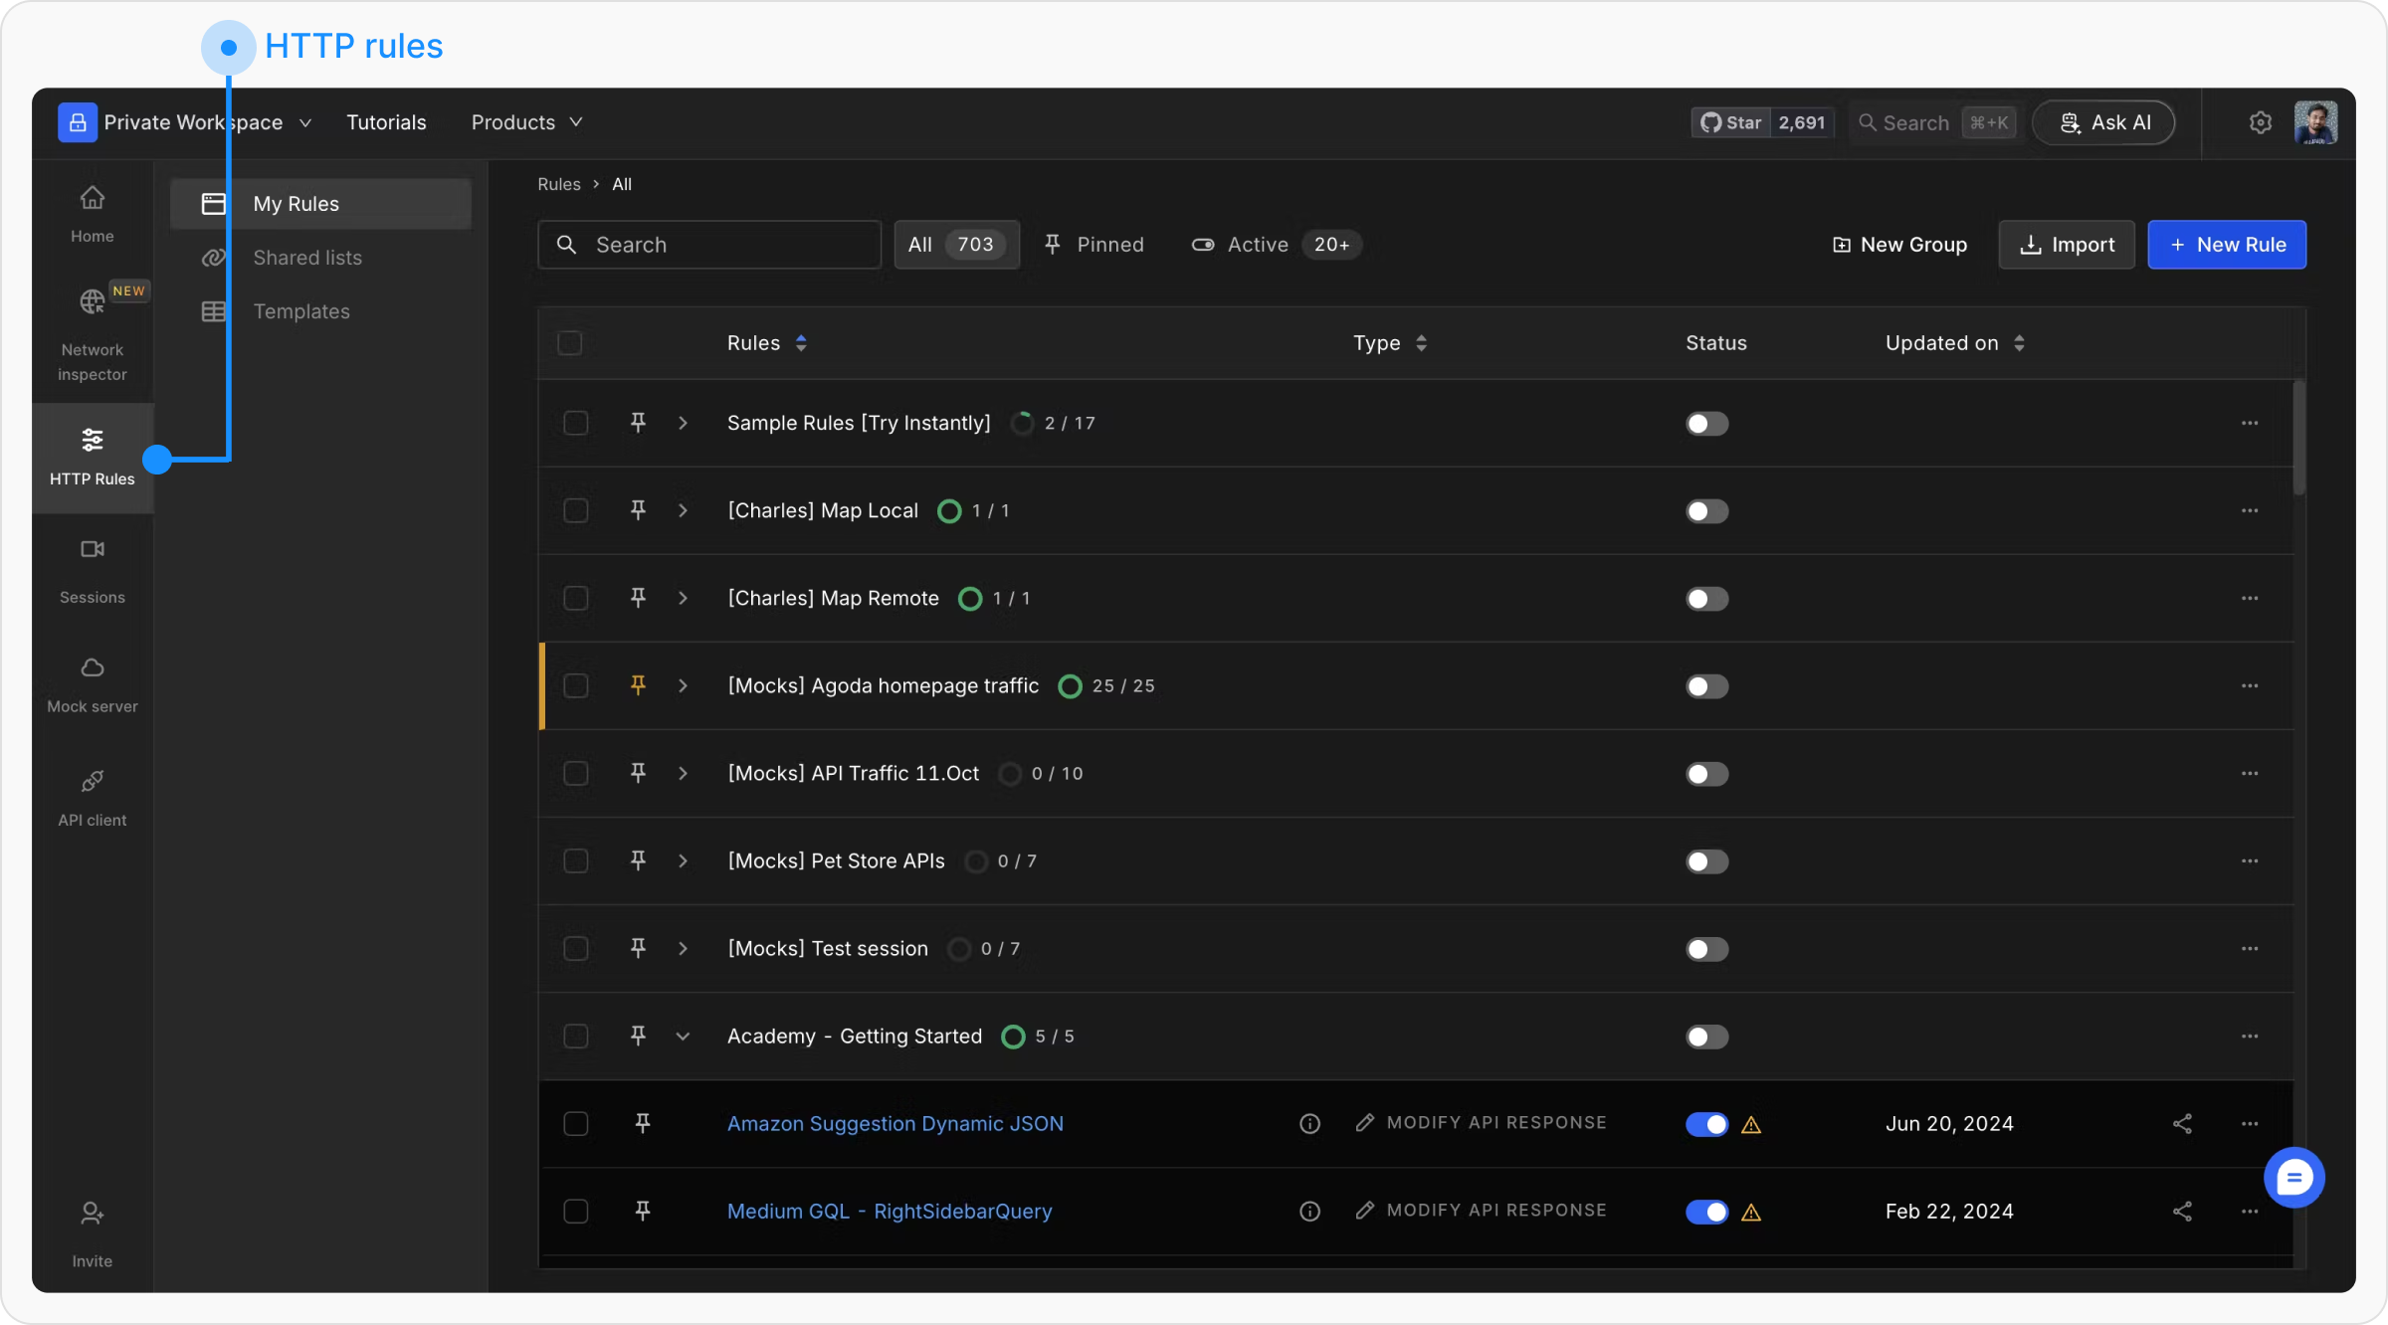The image size is (2388, 1325).
Task: Collapse the Academy - Getting Started group
Action: (683, 1036)
